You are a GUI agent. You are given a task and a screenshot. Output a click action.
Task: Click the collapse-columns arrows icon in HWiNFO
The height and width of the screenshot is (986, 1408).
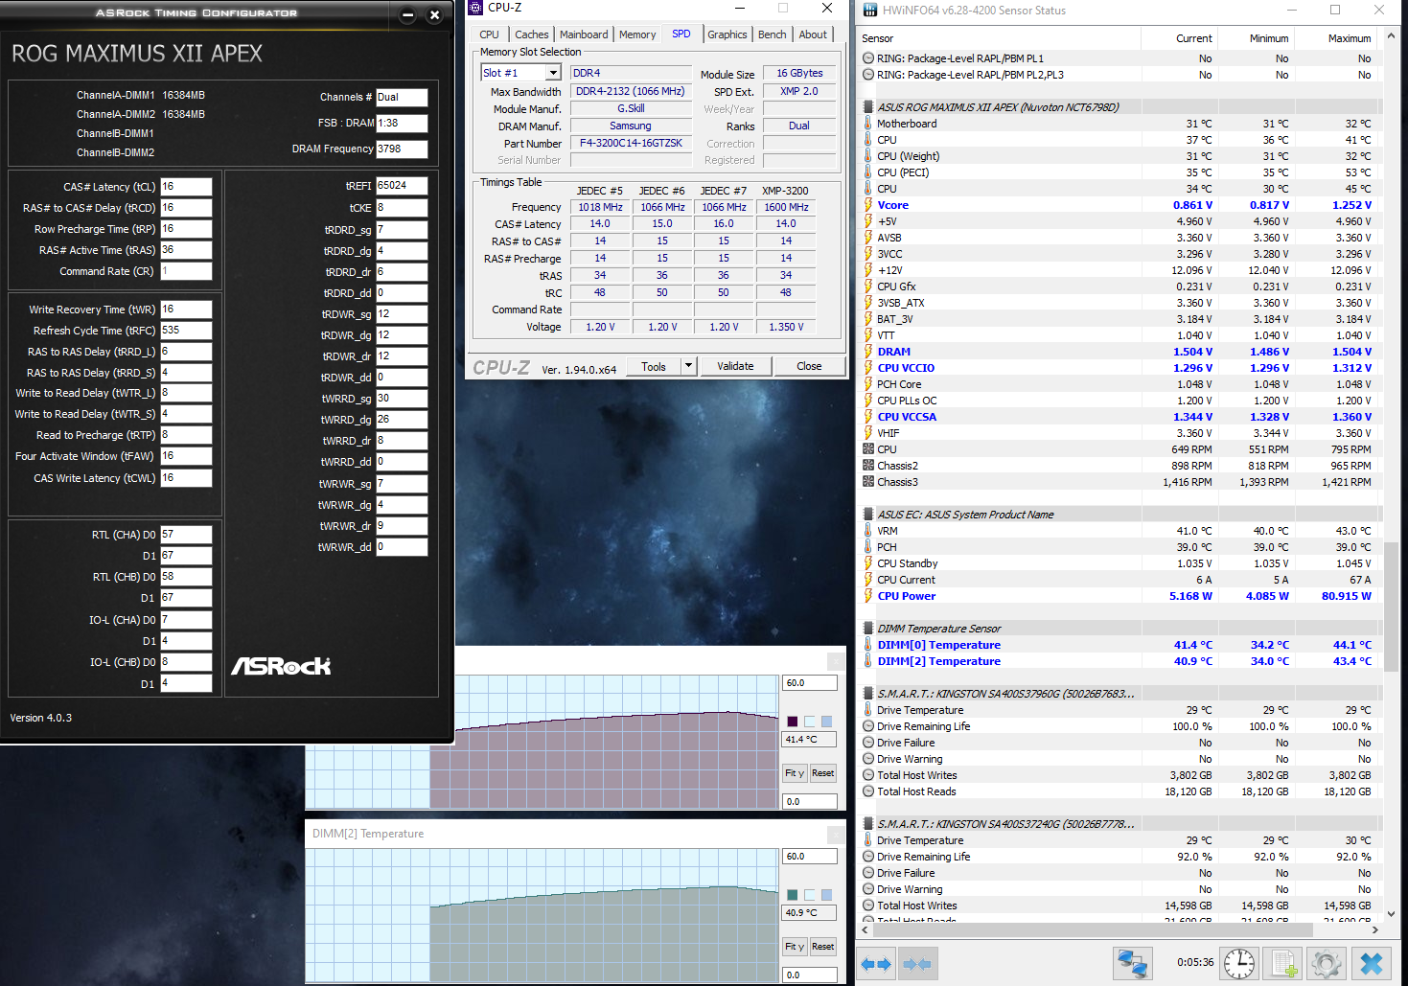917,964
